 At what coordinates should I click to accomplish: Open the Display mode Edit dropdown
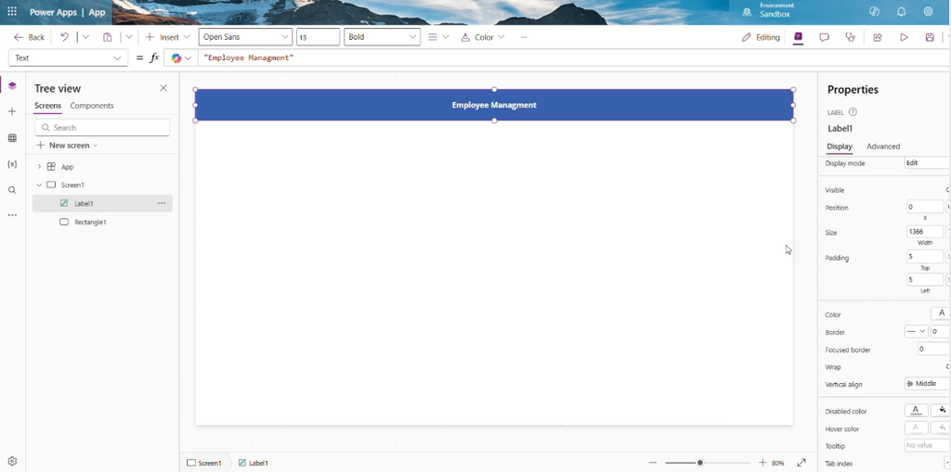click(x=928, y=163)
